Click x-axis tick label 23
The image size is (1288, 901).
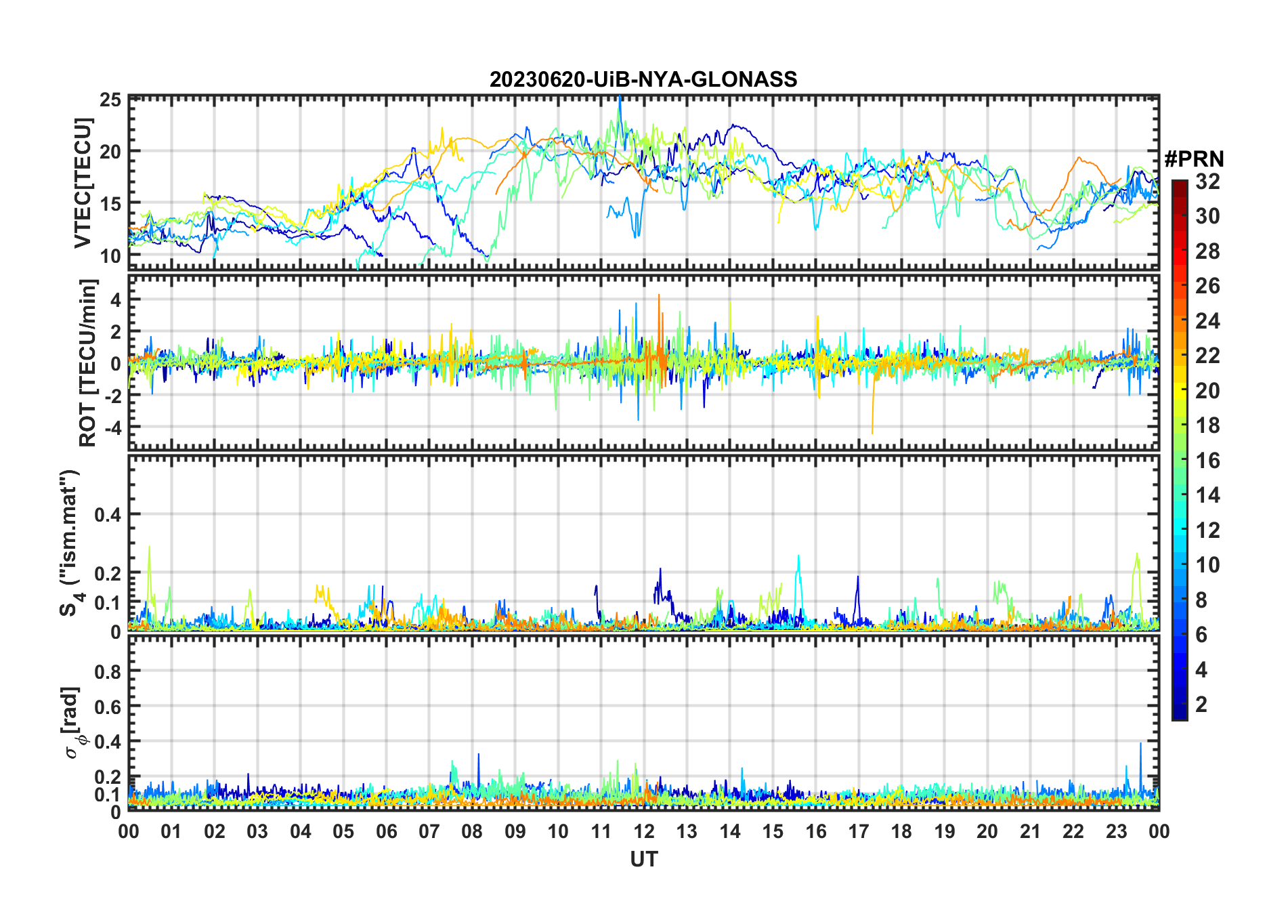(x=1116, y=831)
